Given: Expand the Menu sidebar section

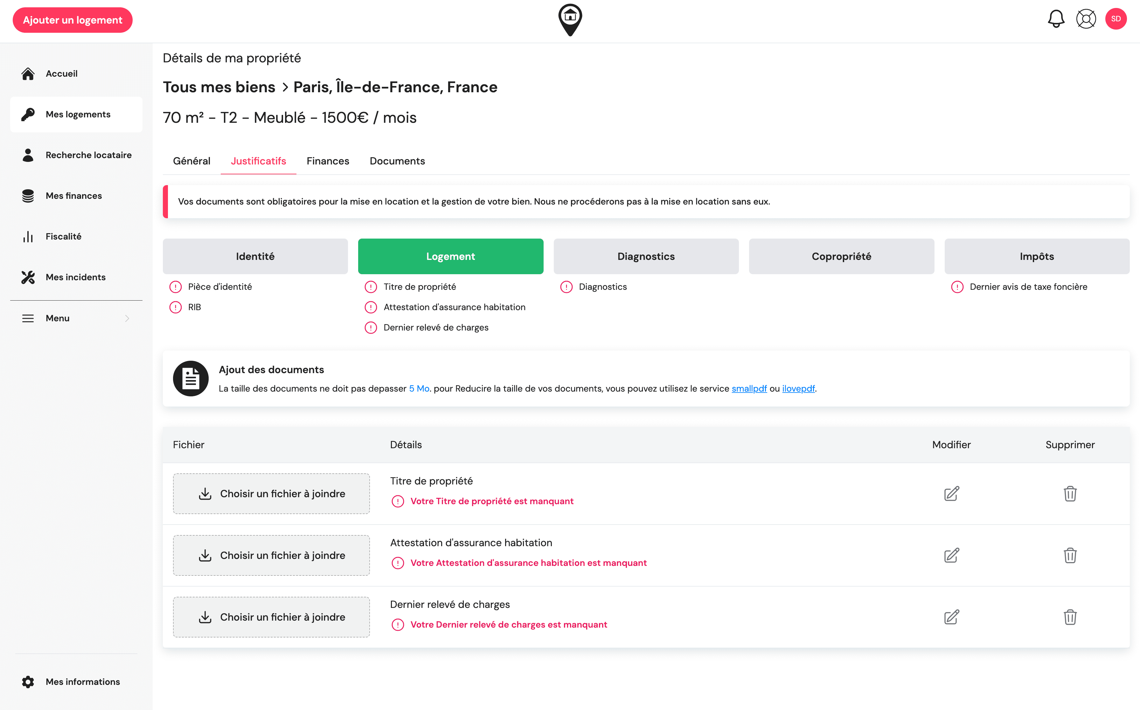Looking at the screenshot, I should 57,318.
